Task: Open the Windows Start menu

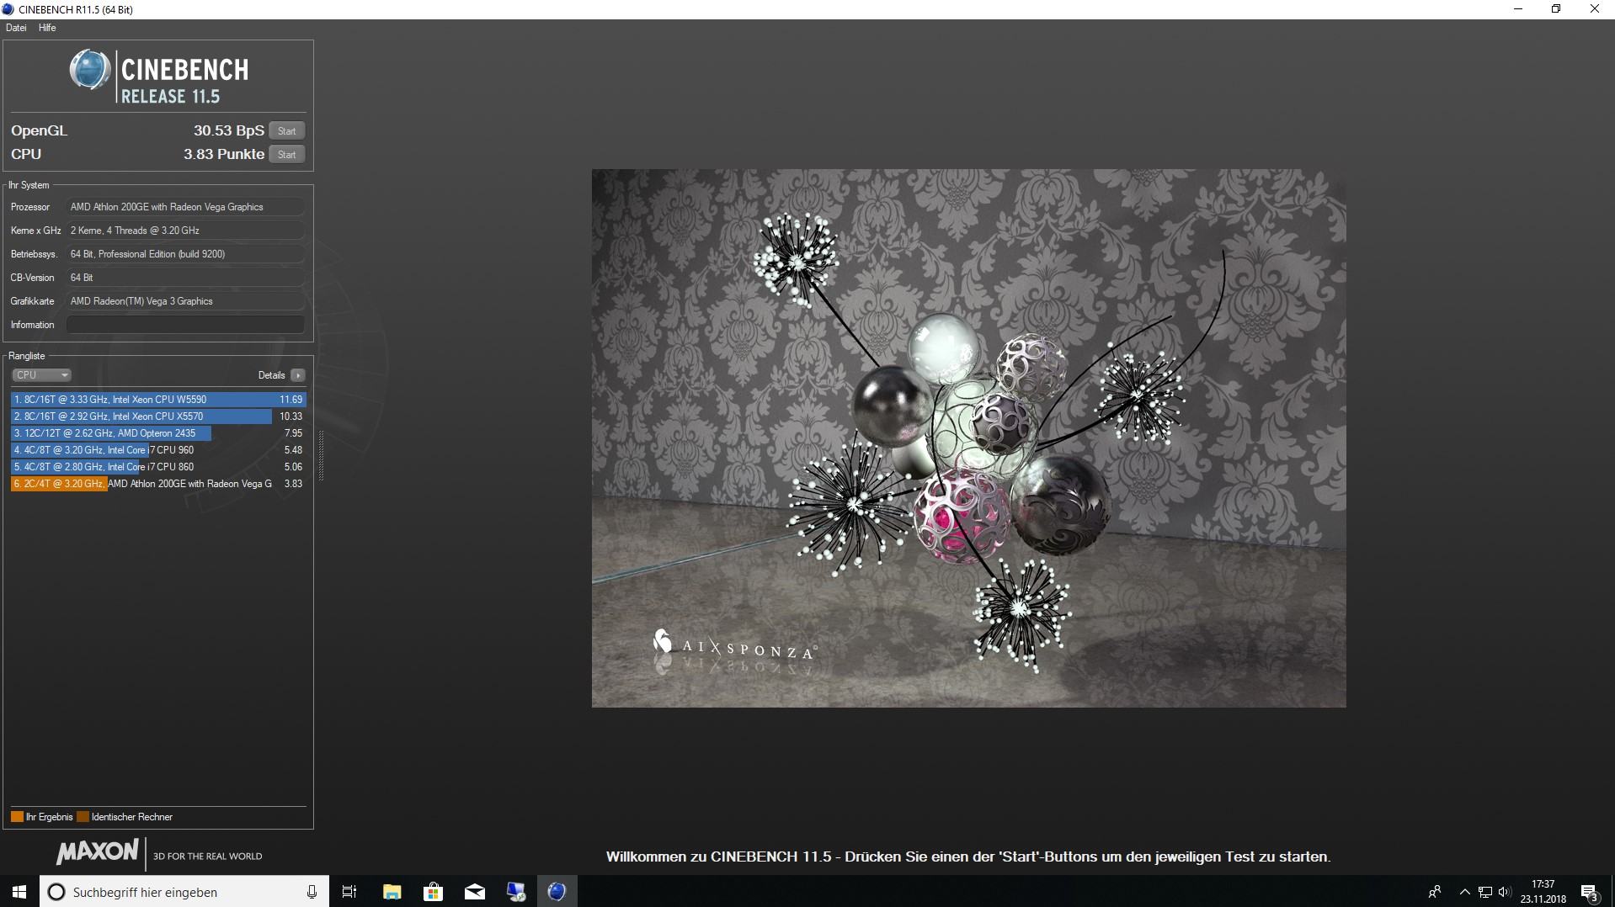Action: click(19, 892)
